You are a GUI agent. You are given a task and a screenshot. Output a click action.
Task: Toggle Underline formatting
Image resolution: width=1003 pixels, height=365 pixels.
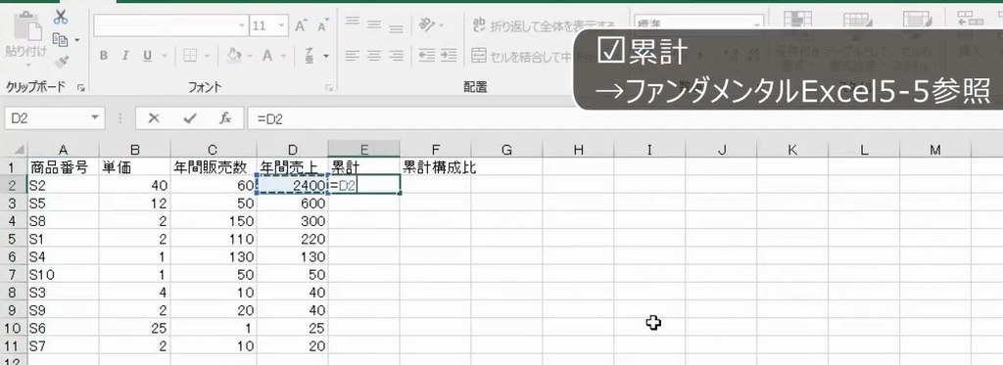click(x=147, y=56)
